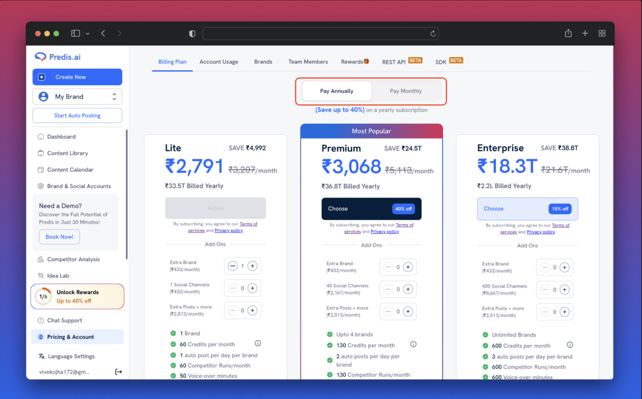
Task: Increase Lite Extra Brand quantity
Action: click(x=253, y=266)
